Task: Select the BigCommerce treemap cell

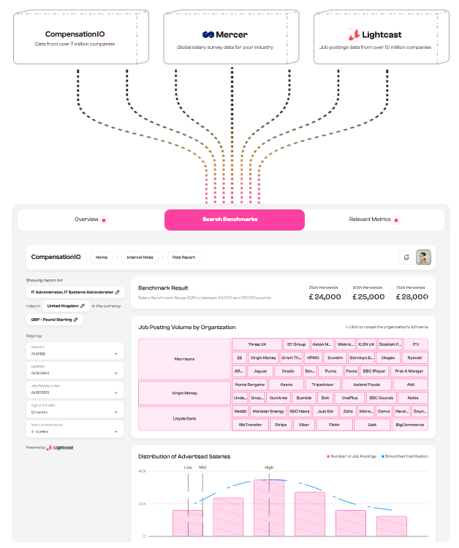Action: [x=409, y=425]
